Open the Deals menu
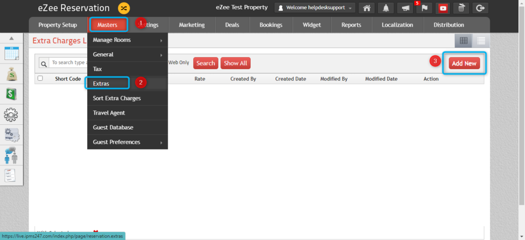The width and height of the screenshot is (525, 240). [232, 25]
